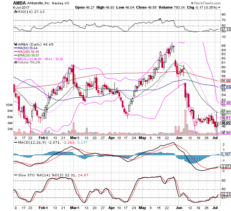Click the MA(50) 55.64 legend entry
Image resolution: width=231 pixels, height=211 pixels.
[26, 48]
